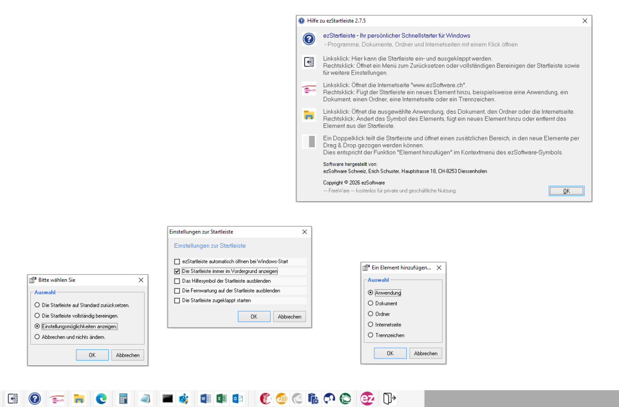Cancel the 'Einstellungen zur Startleiste' dialog
This screenshot has width=619, height=407.
click(290, 317)
